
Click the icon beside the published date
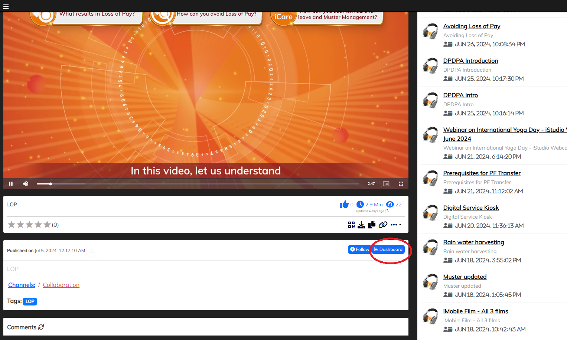point(92,251)
